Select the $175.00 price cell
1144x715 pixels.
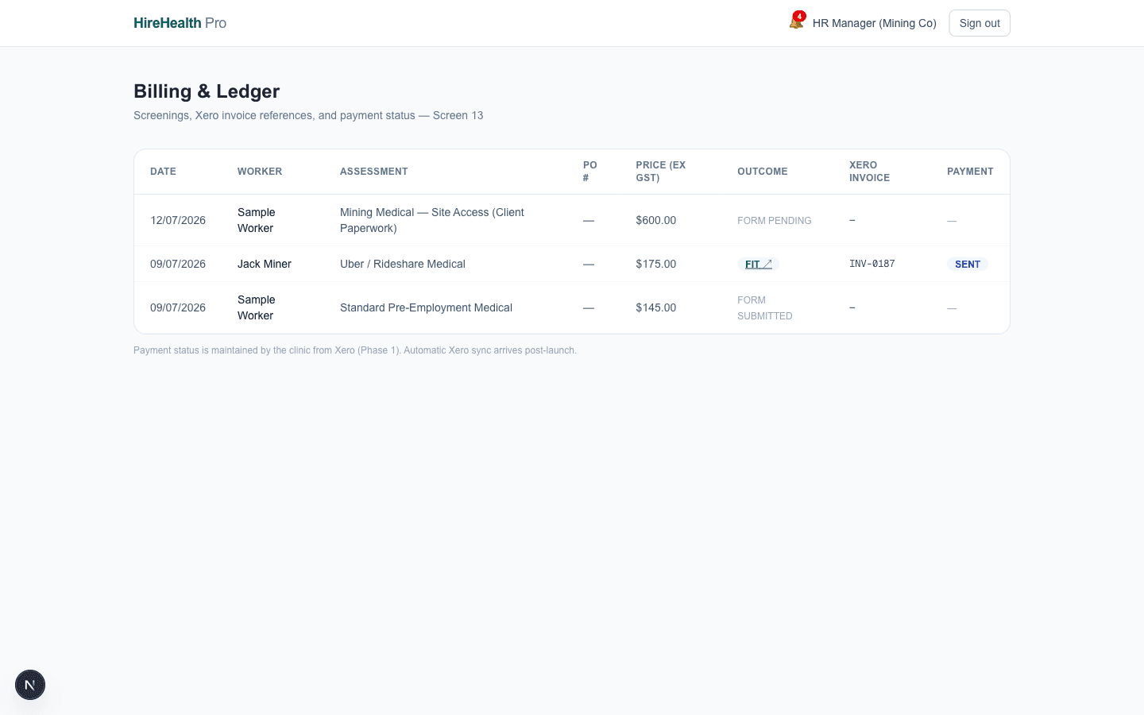pyautogui.click(x=656, y=264)
